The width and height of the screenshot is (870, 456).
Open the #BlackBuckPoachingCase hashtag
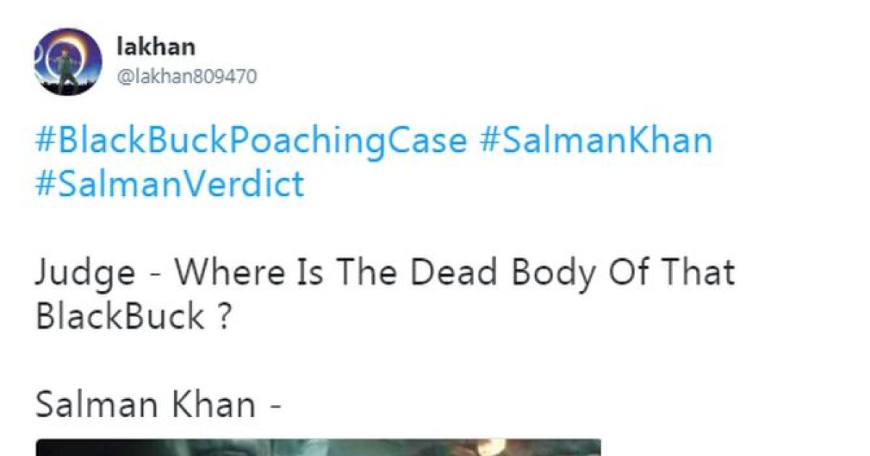click(250, 140)
